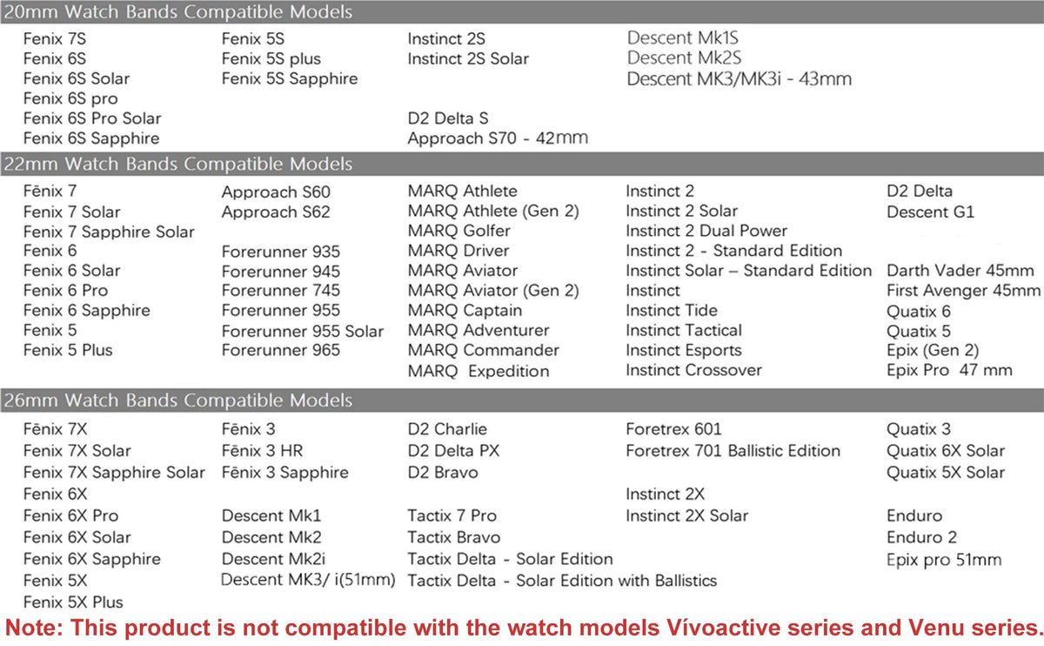Click MARQ Aviator (Gen 2) entry
The image size is (1044, 646).
coord(493,291)
